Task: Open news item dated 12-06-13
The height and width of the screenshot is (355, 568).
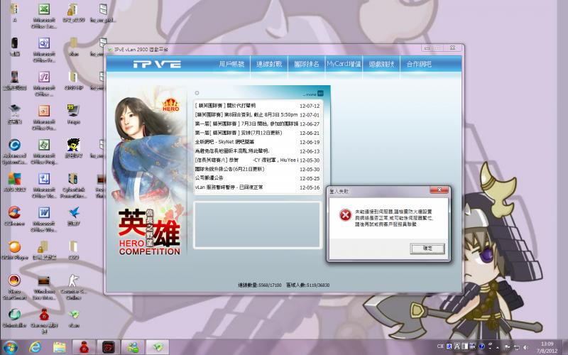Action: click(258, 151)
